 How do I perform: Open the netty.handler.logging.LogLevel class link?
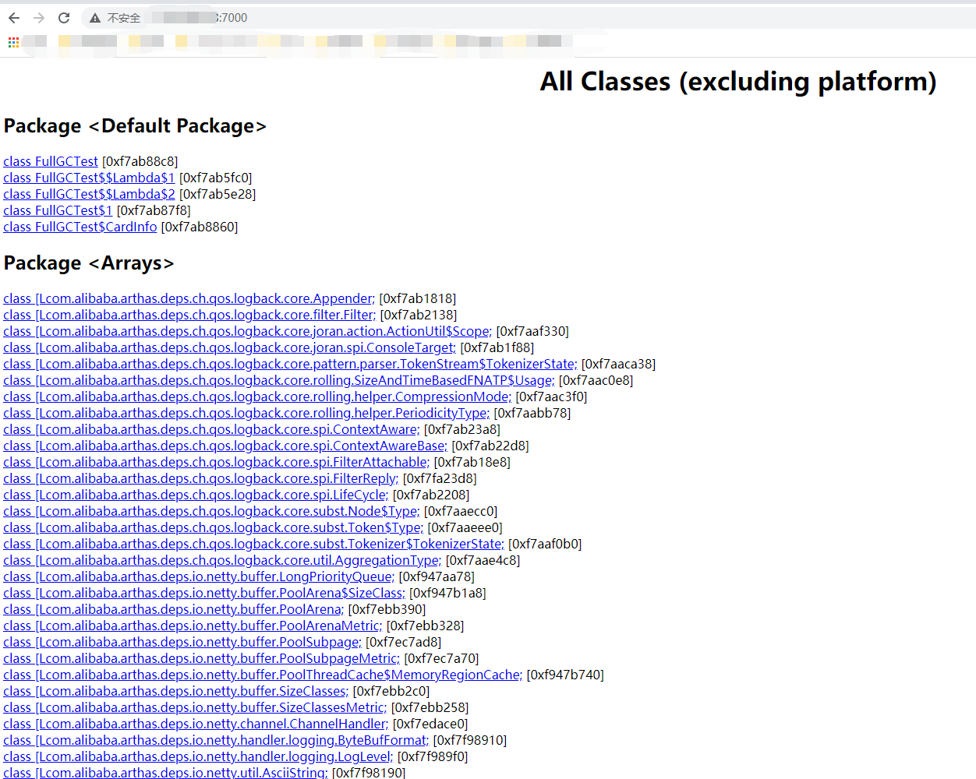coord(198,756)
